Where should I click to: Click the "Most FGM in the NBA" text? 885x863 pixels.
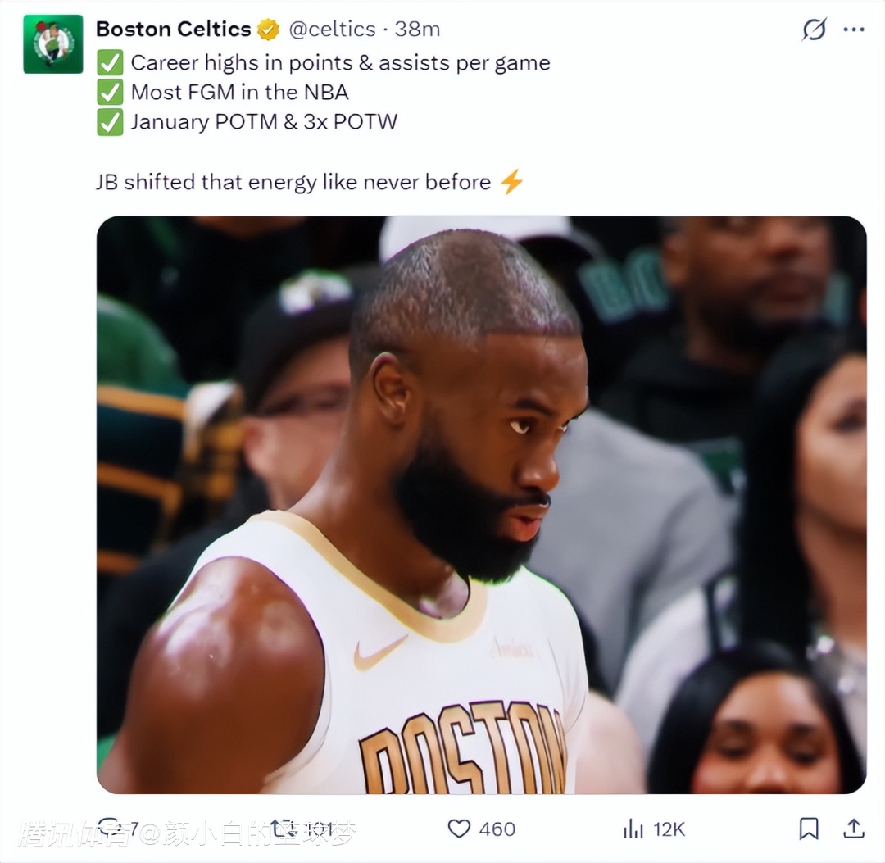pos(240,92)
